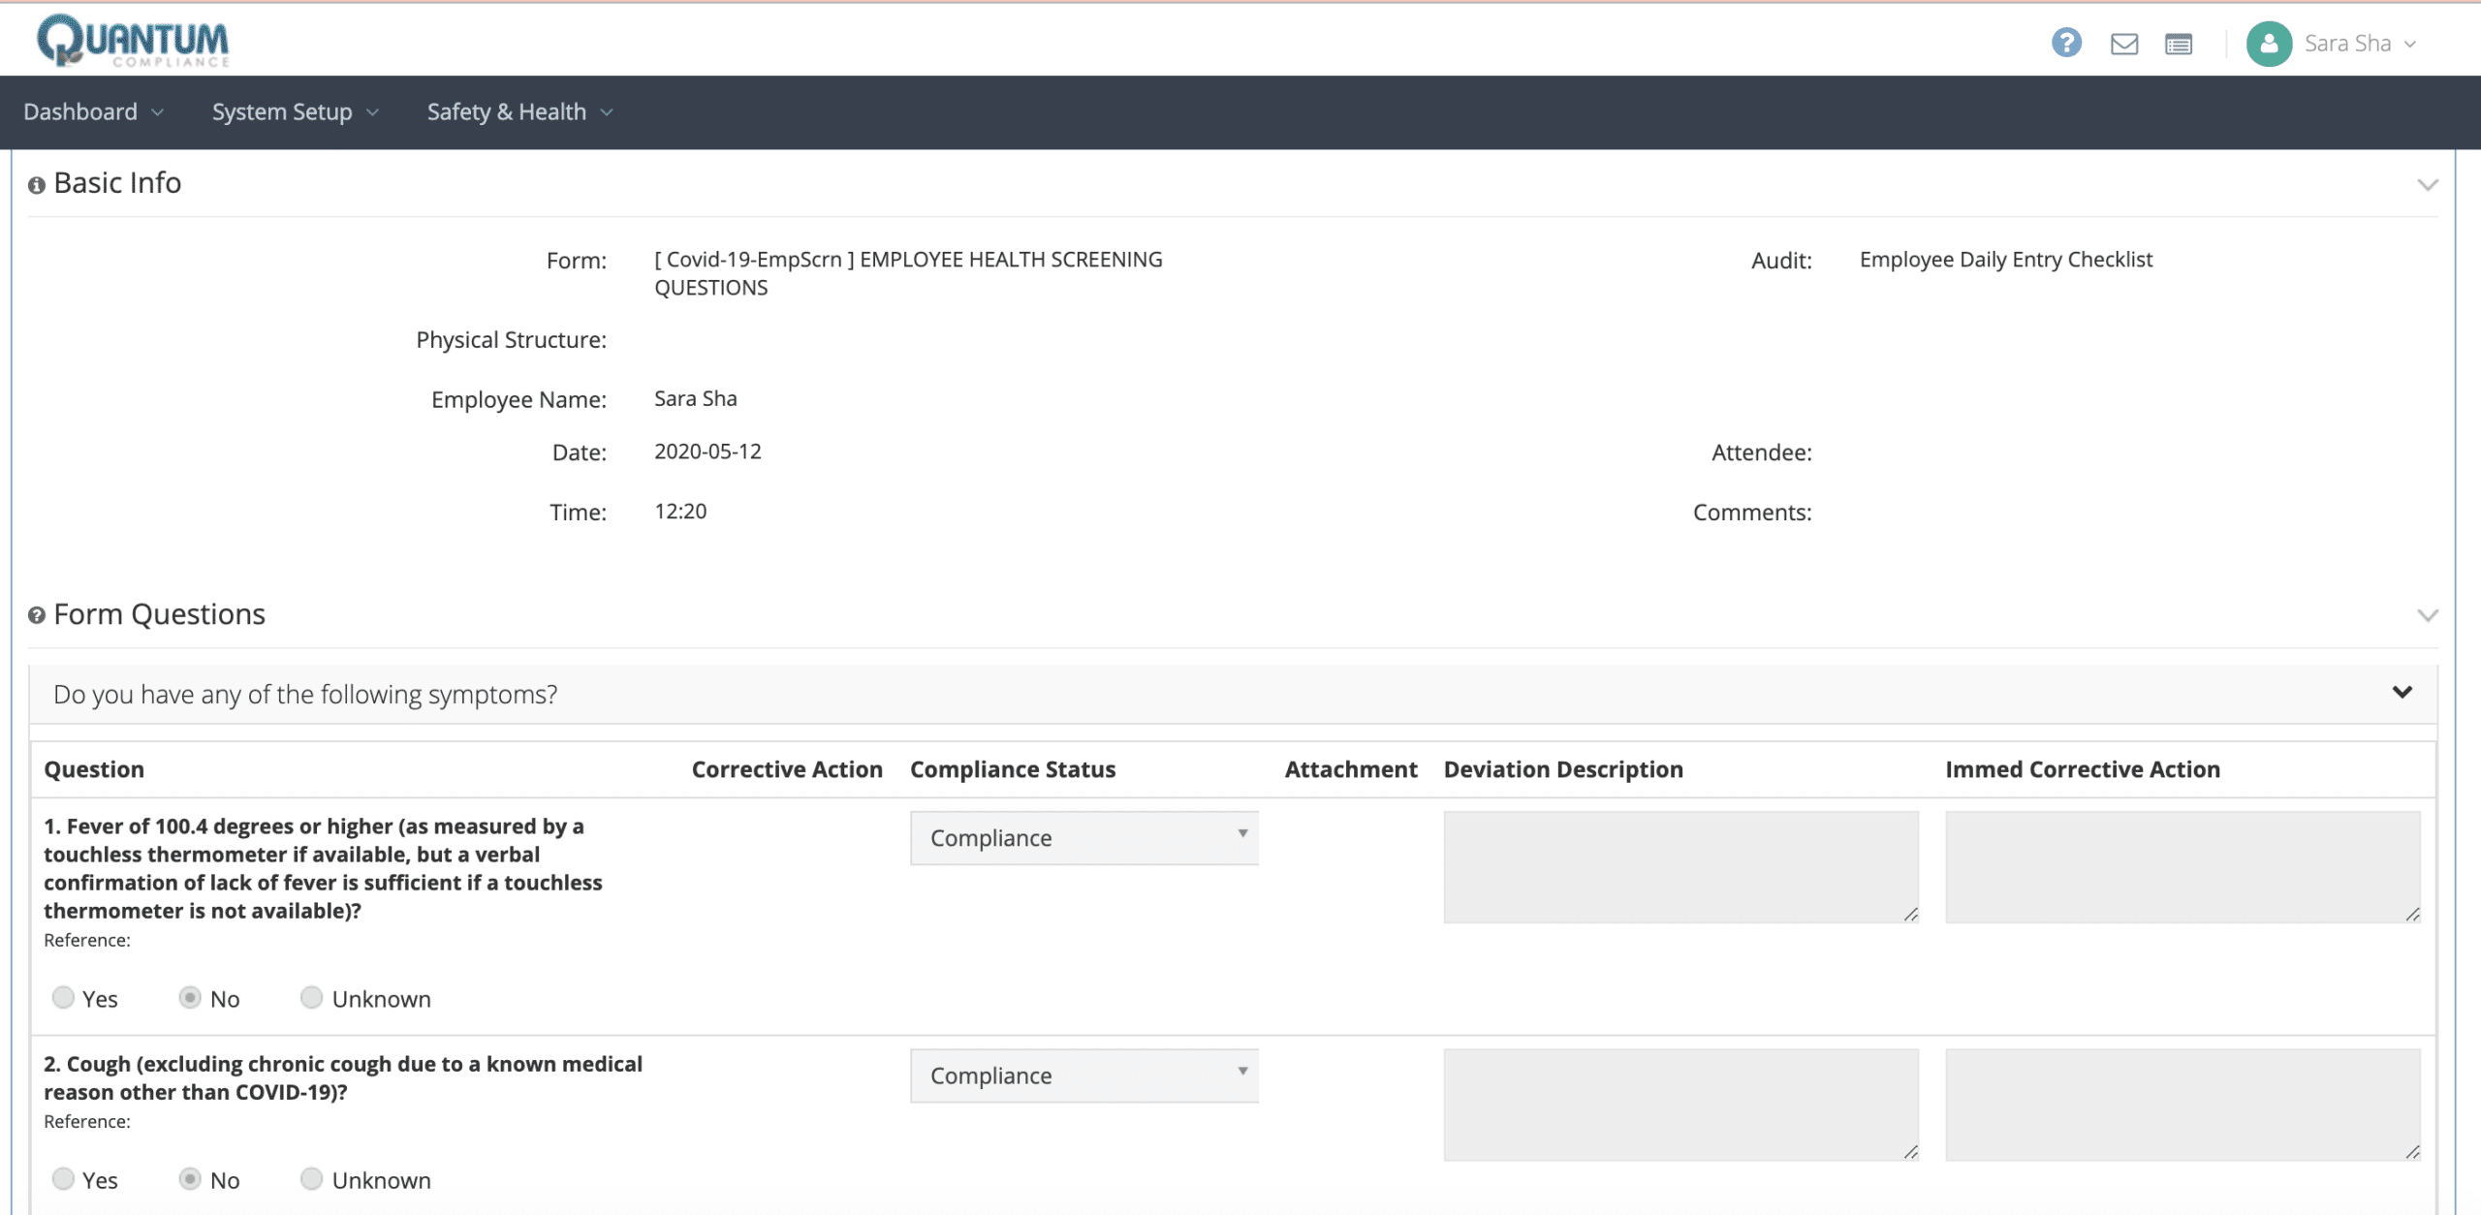Open the Help question mark icon
This screenshot has height=1215, width=2481.
coord(2066,43)
